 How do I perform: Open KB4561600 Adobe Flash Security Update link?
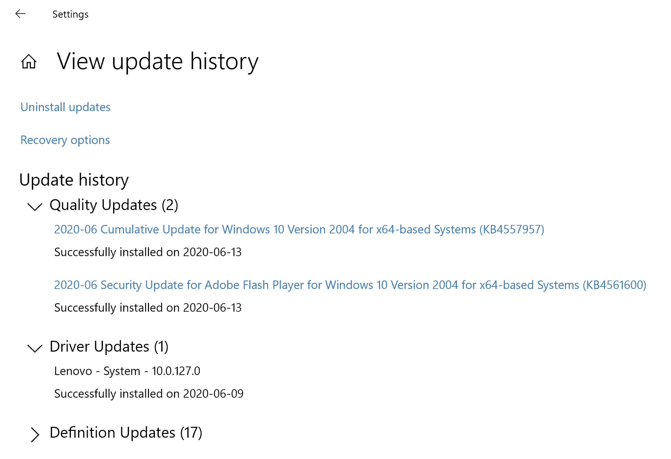(x=350, y=285)
